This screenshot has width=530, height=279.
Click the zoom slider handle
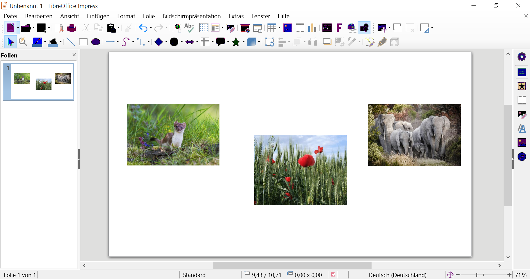476,275
